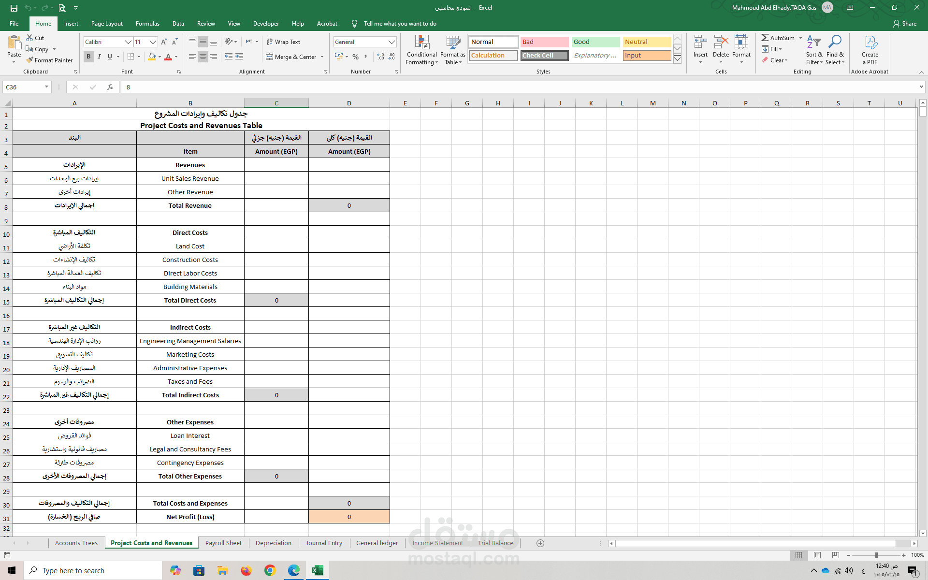Screen dimensions: 928x580
Task: Open Excel from the Windows taskbar
Action: coord(317,570)
